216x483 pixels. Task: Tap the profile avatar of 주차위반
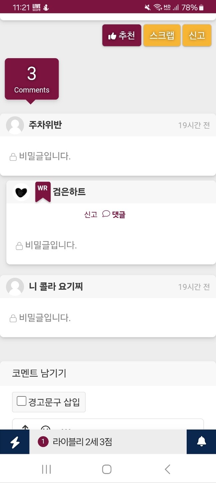14,125
